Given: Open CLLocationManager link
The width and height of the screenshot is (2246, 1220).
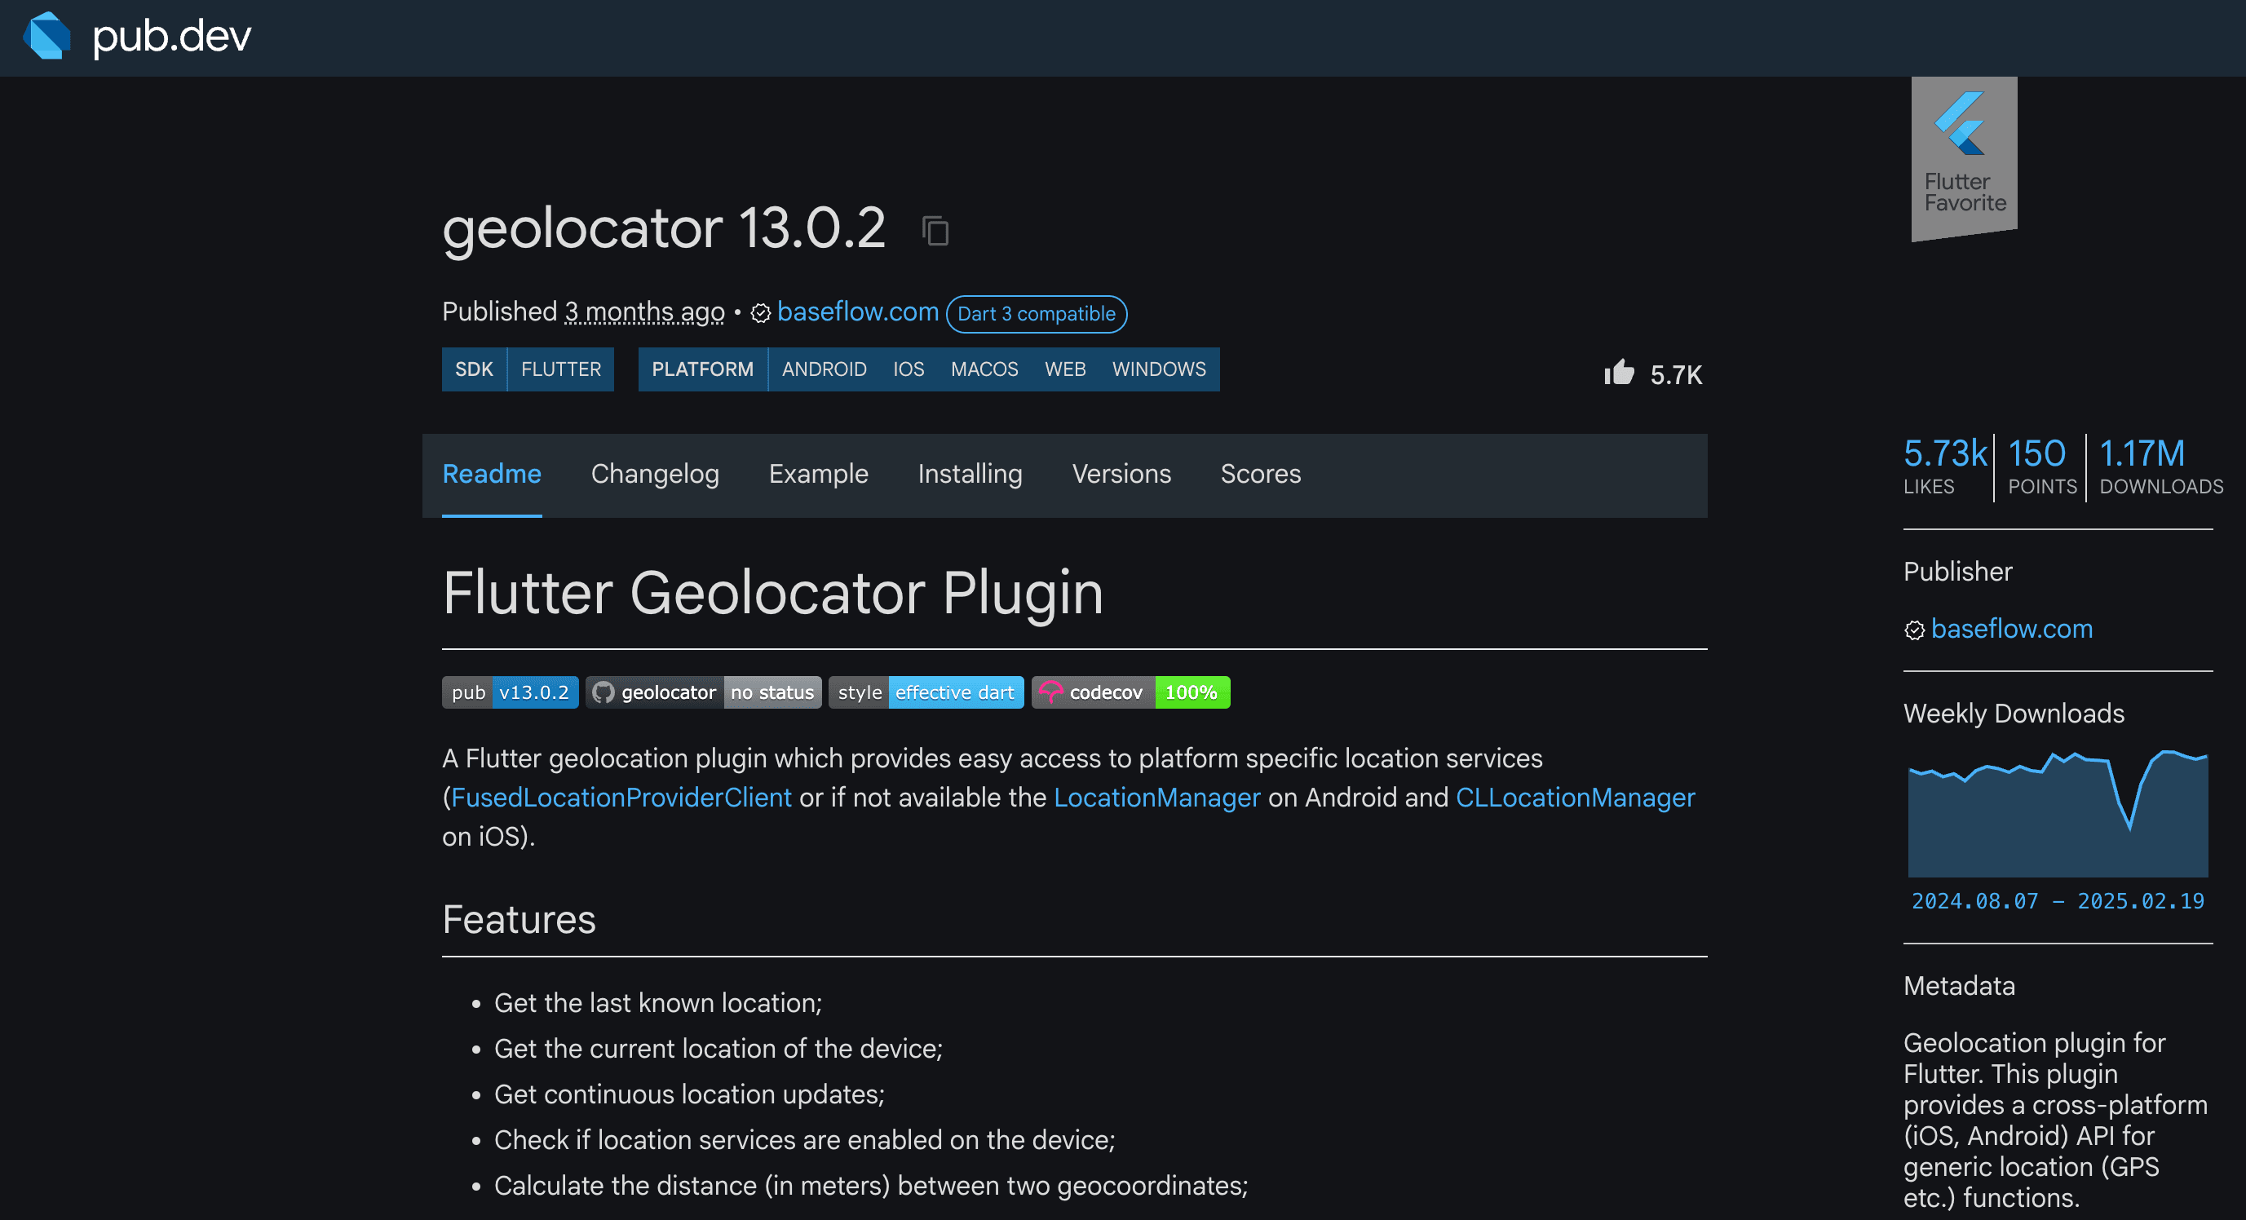Looking at the screenshot, I should point(1575,798).
